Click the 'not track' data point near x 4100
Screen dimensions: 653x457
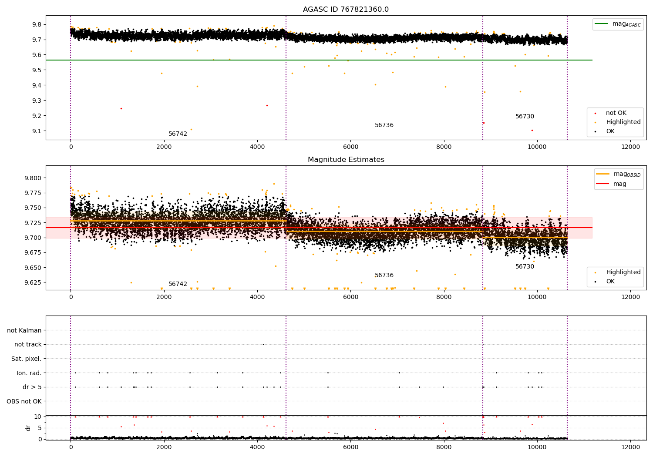click(263, 345)
